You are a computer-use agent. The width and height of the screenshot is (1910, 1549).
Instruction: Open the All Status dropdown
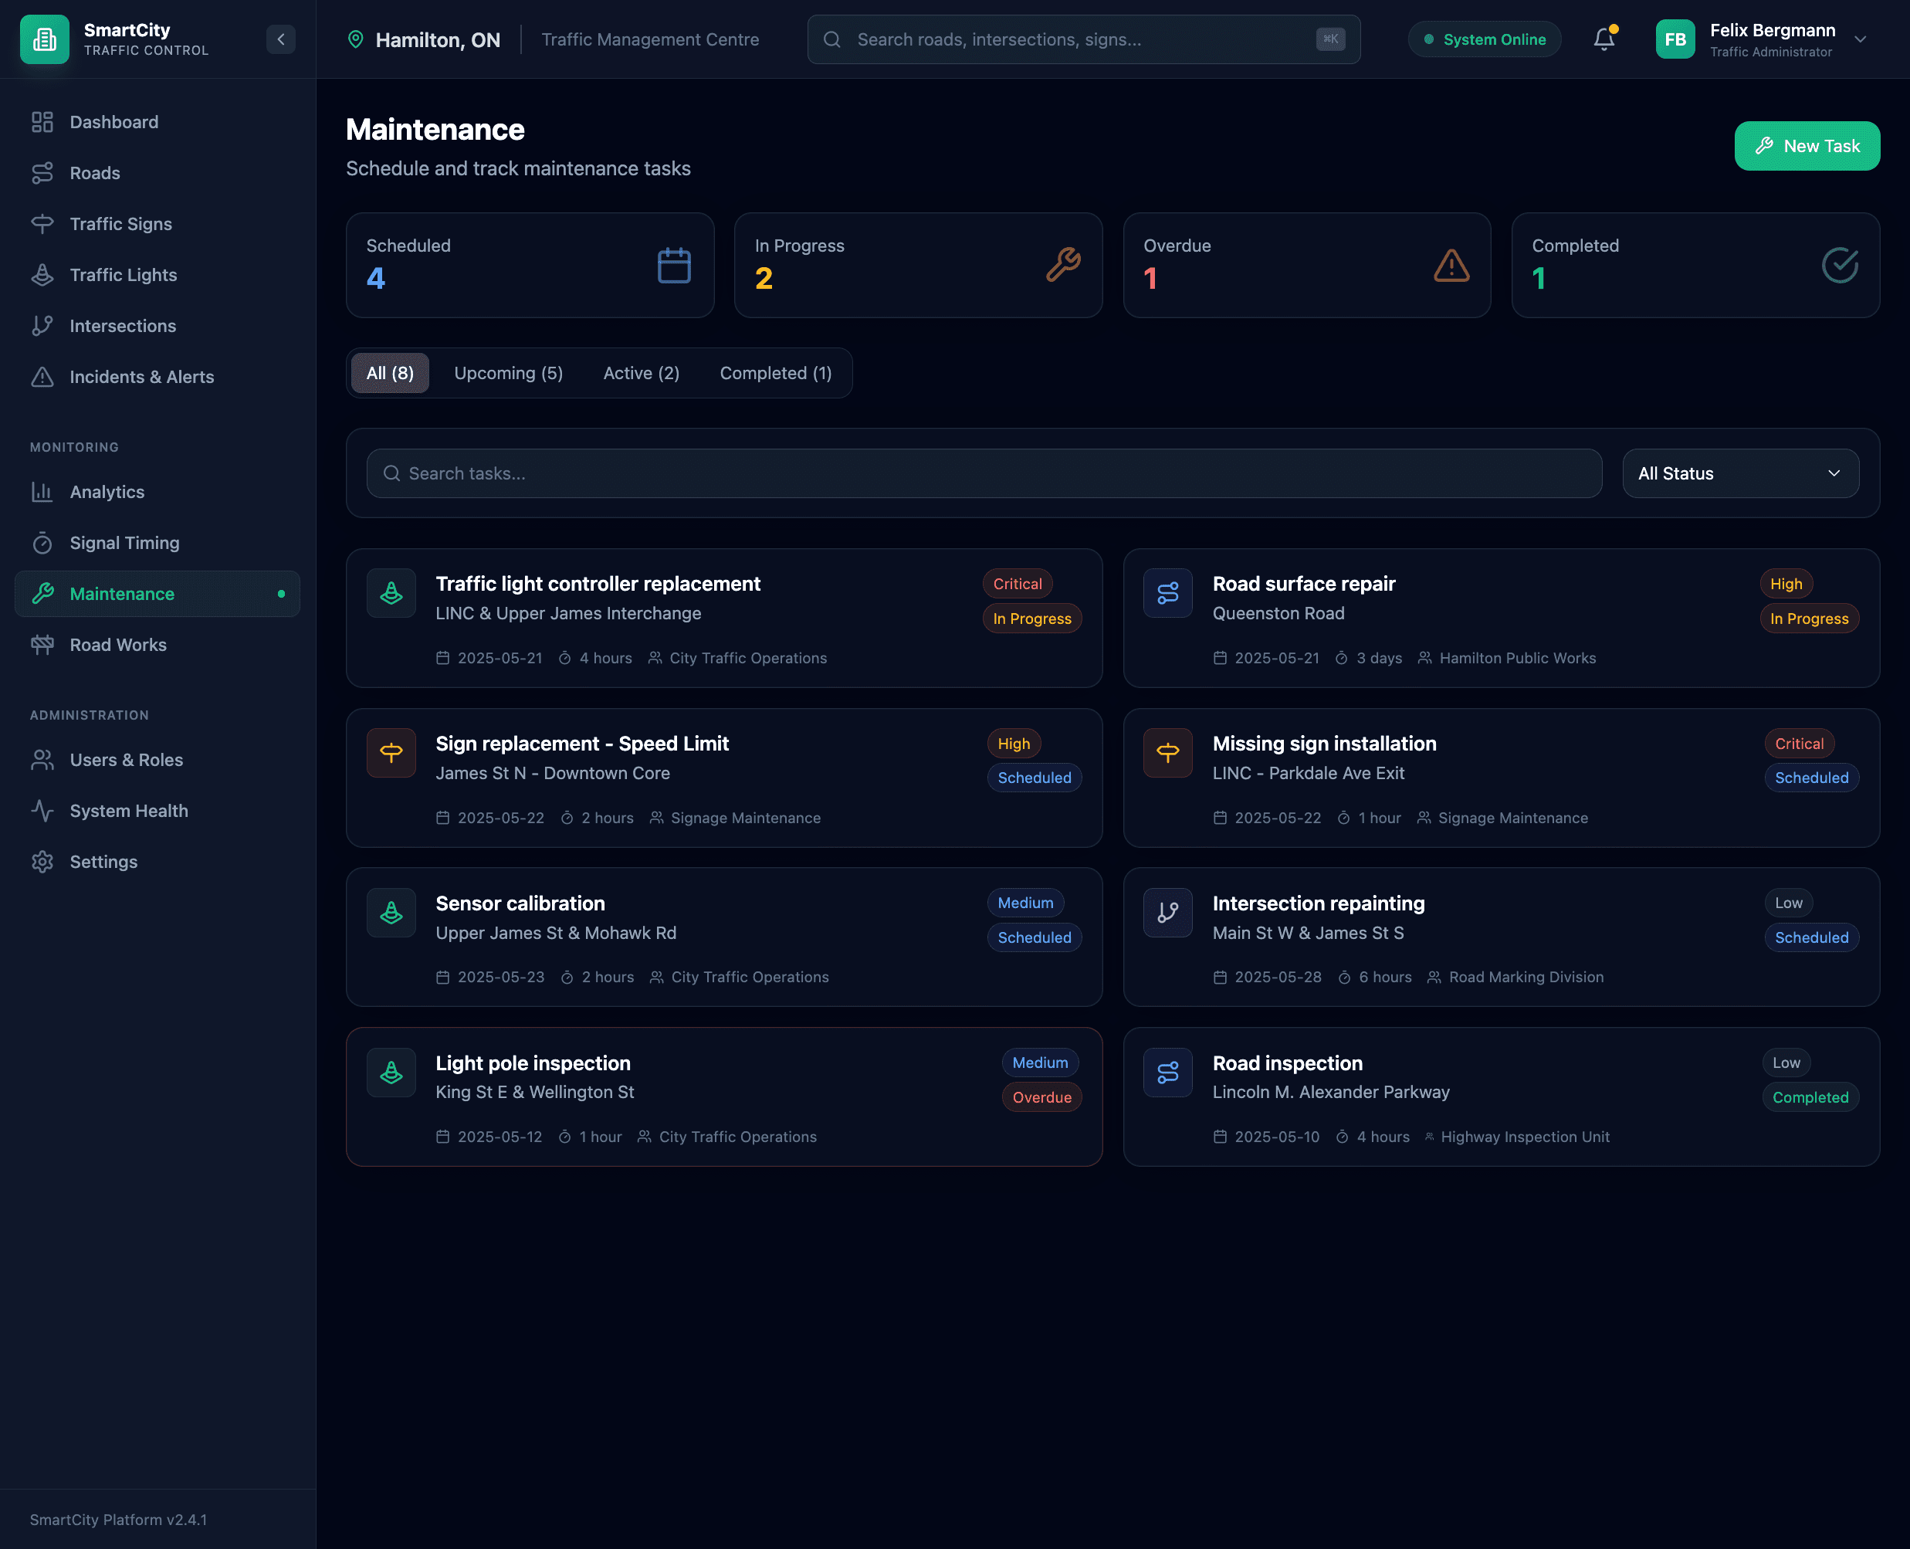(x=1739, y=473)
